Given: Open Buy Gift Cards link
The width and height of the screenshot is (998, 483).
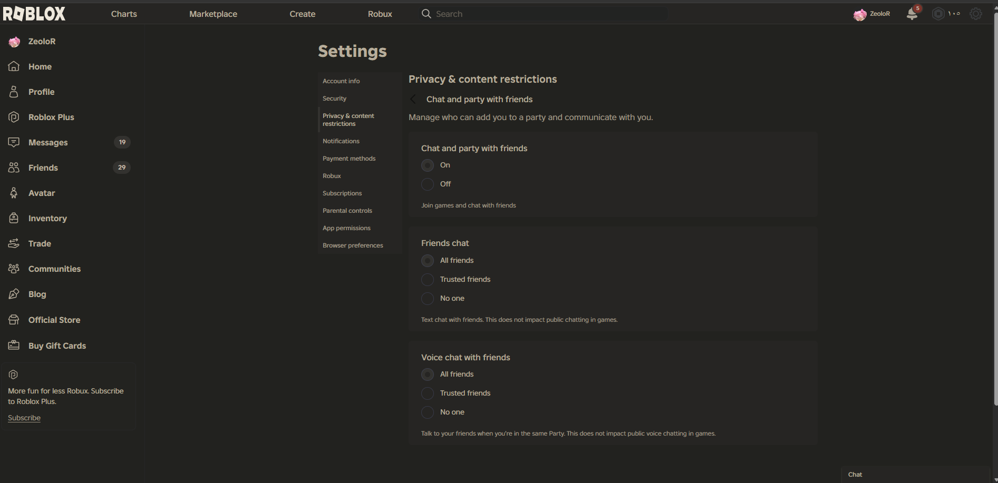Looking at the screenshot, I should [x=57, y=346].
